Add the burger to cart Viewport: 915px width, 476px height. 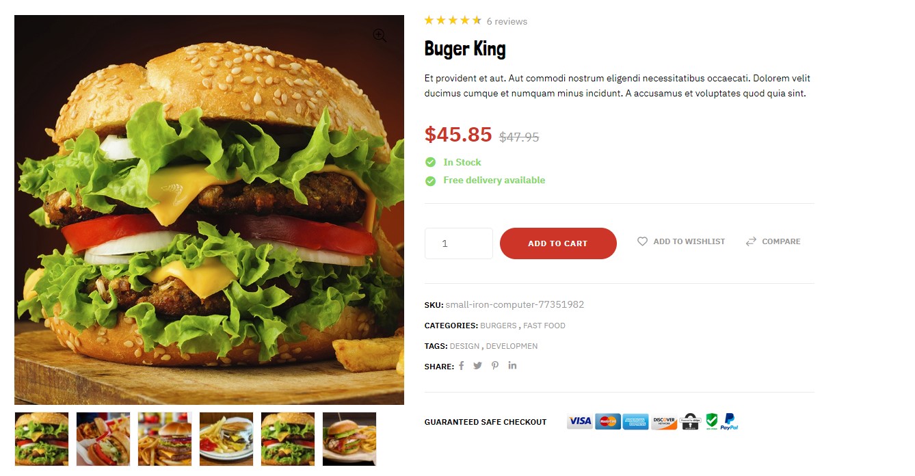click(558, 243)
